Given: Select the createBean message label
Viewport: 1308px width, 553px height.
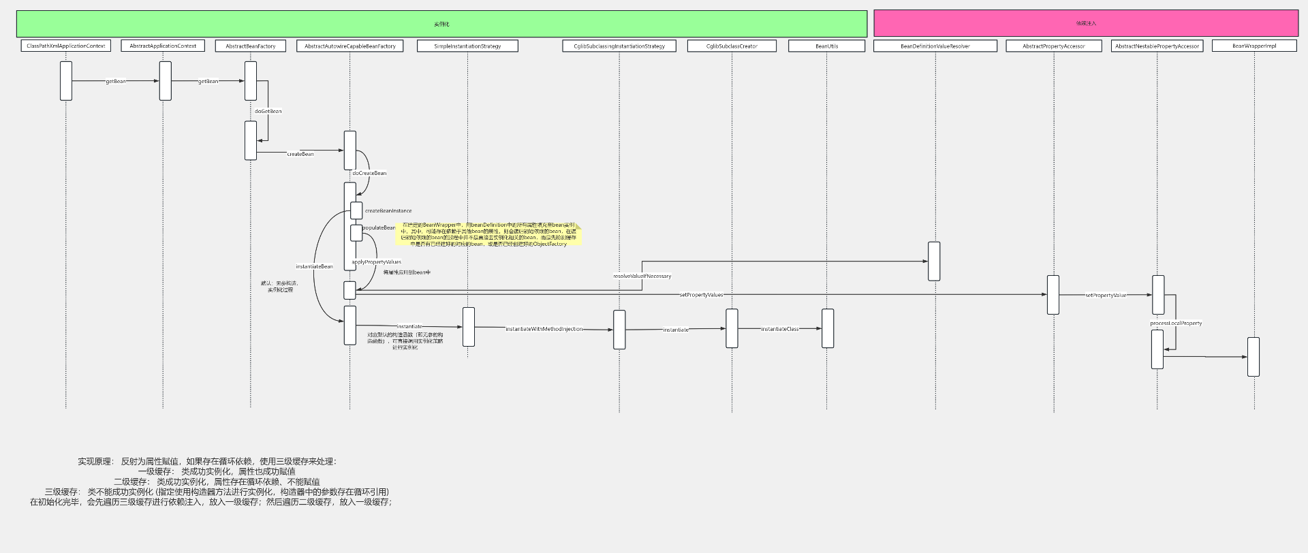Looking at the screenshot, I should (x=300, y=155).
